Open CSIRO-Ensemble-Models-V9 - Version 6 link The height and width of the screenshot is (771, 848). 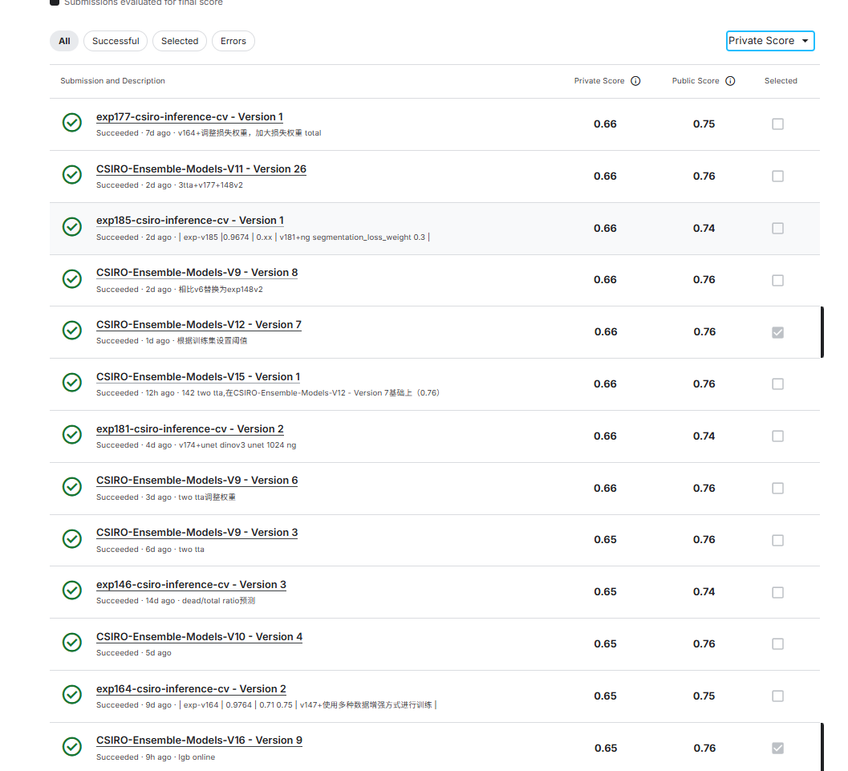point(197,480)
